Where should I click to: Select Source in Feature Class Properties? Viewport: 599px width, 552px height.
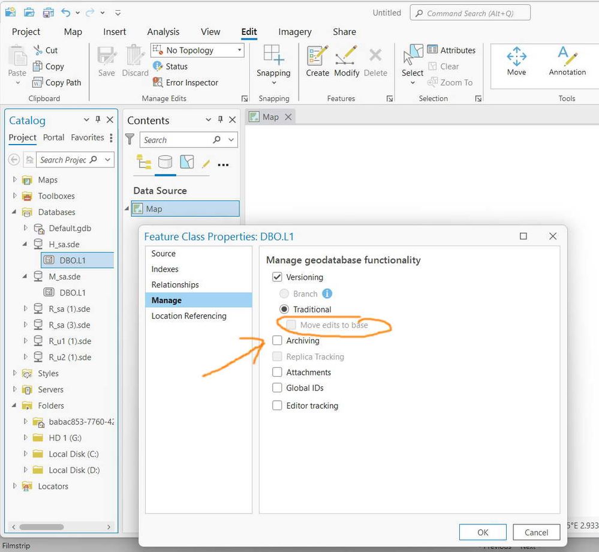coord(163,253)
